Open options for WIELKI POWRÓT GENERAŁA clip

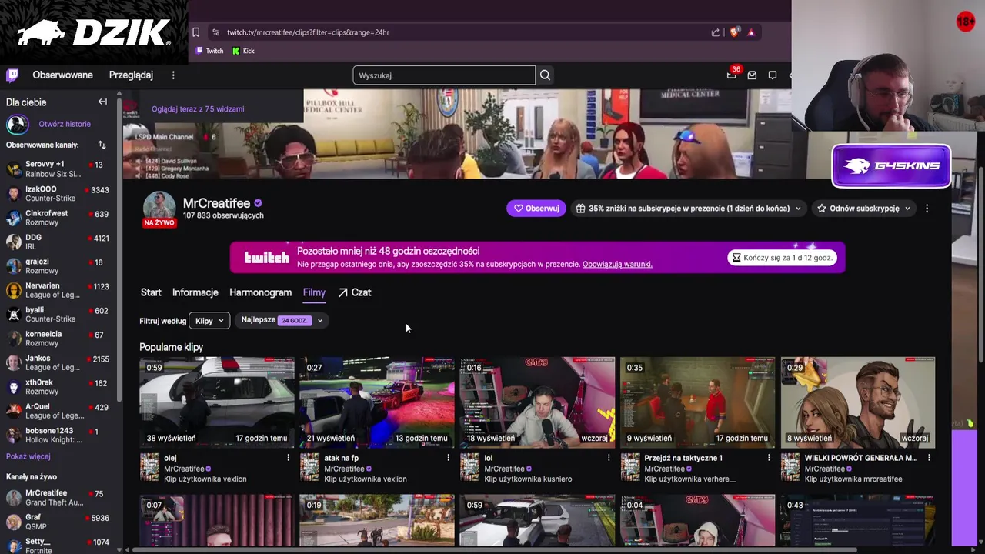coord(929,458)
